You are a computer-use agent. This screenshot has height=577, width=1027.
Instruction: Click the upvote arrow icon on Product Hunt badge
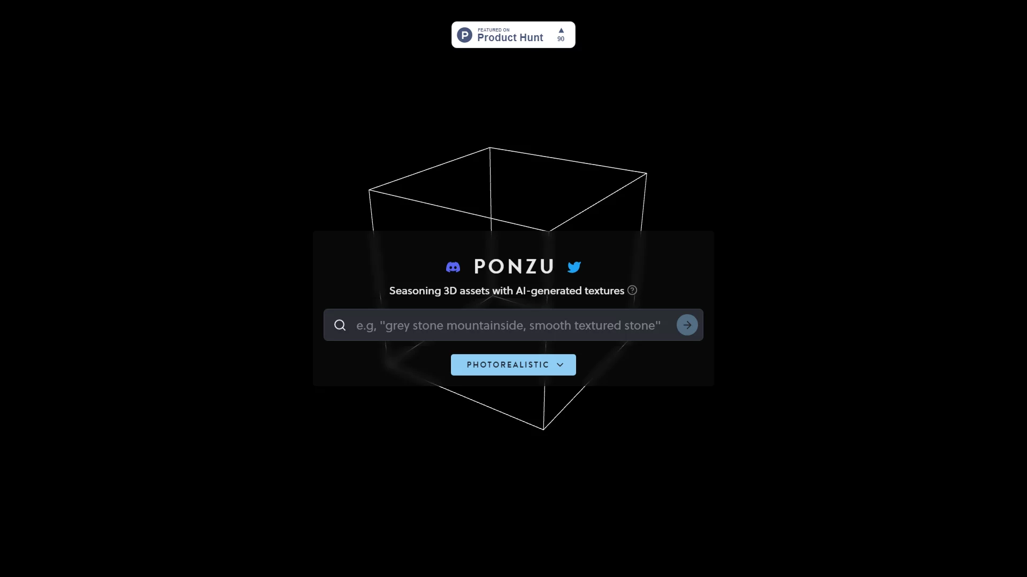(561, 30)
